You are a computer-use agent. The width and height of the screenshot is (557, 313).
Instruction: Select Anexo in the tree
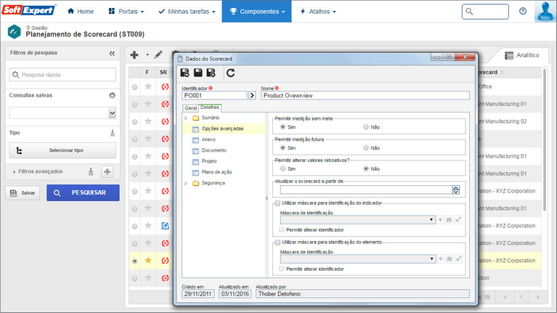tap(208, 139)
